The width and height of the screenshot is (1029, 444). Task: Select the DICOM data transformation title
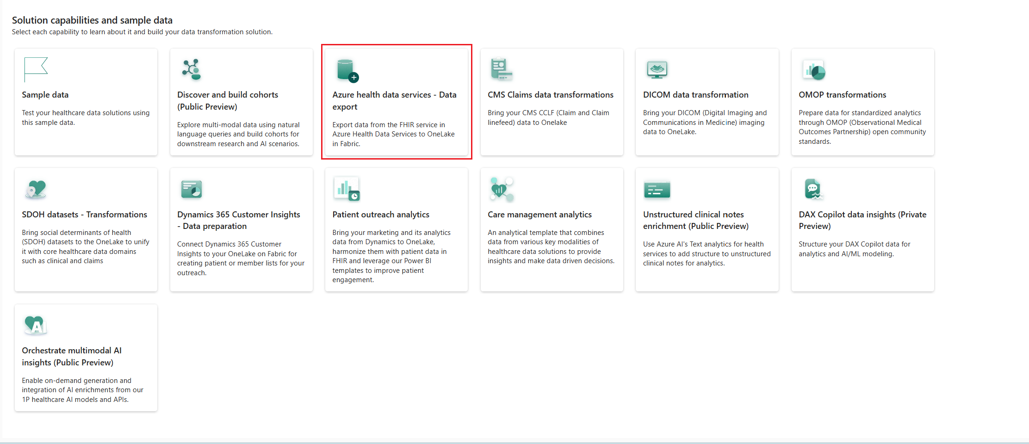coord(695,95)
